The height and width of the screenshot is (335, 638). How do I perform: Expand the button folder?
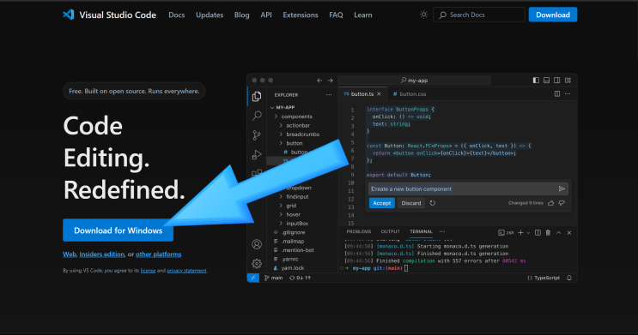pyautogui.click(x=281, y=143)
